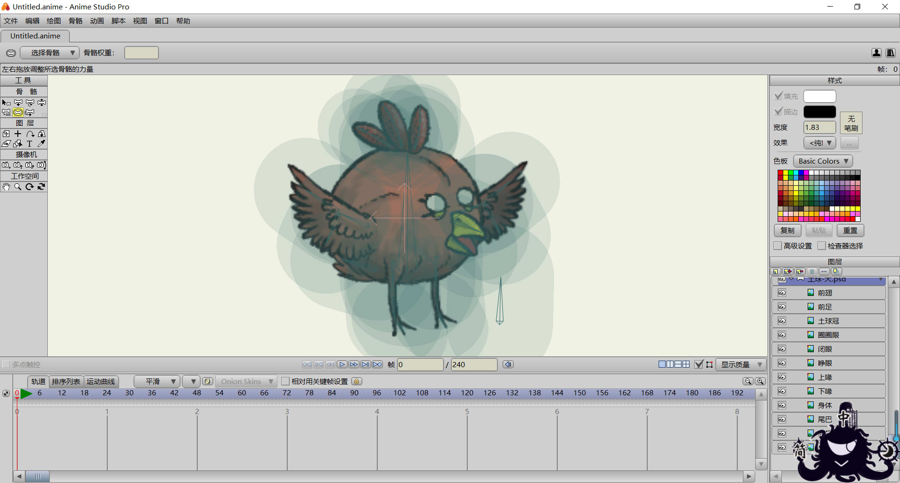This screenshot has width=900, height=483.
Task: Enable relative keyframing checkbox
Action: pyautogui.click(x=285, y=381)
